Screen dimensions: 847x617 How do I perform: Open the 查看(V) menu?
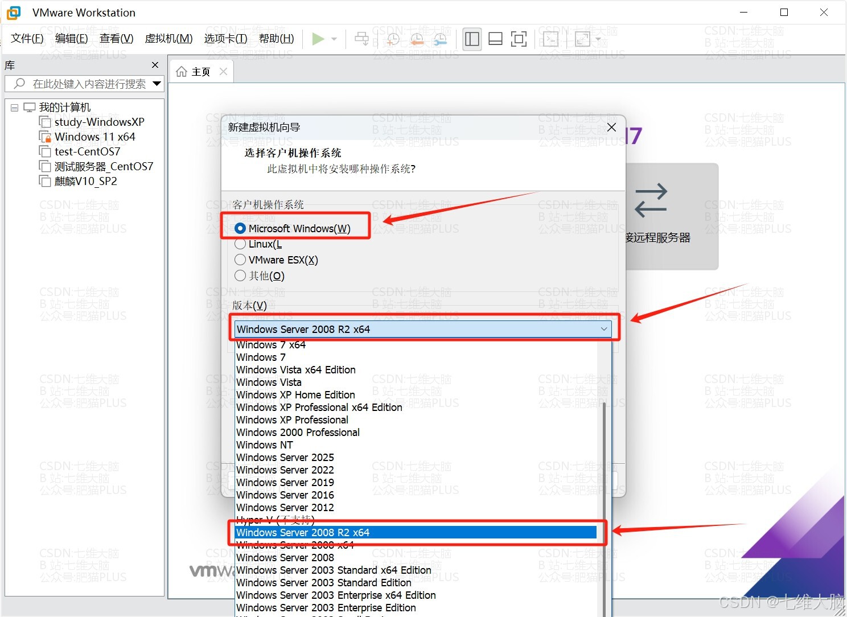click(x=116, y=39)
